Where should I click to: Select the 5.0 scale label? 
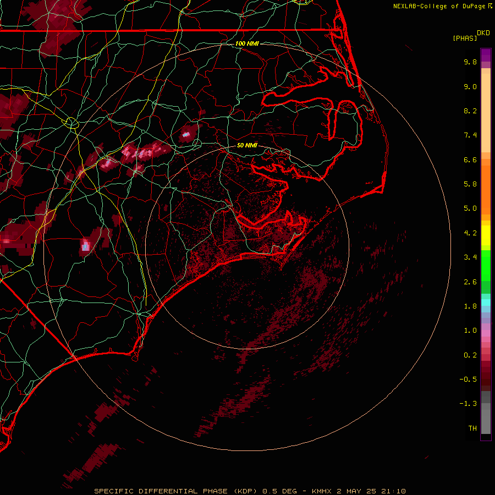tap(470, 208)
